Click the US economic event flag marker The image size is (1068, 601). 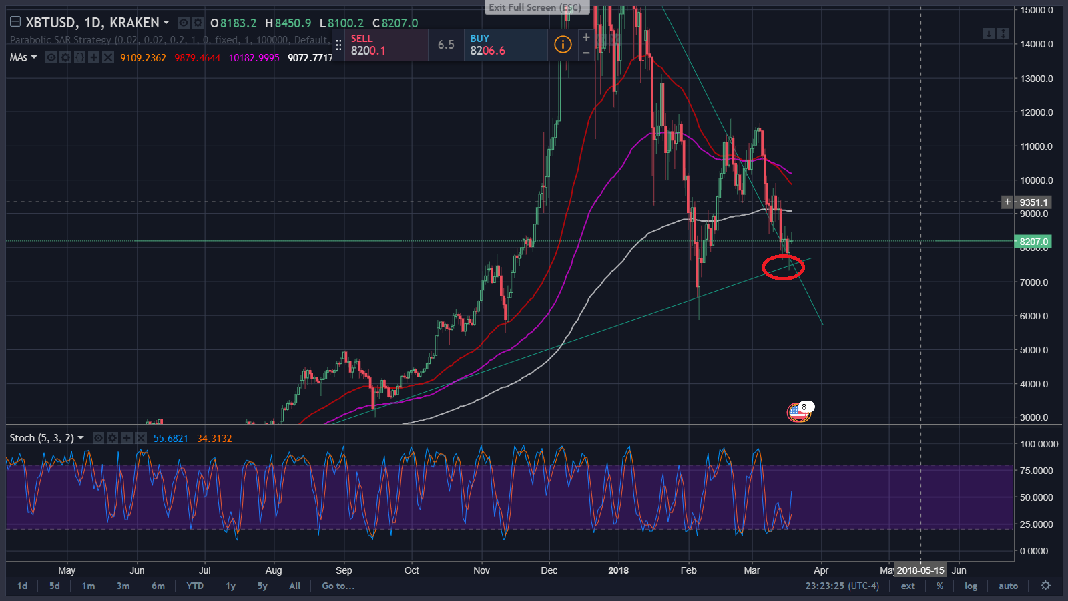tap(798, 413)
